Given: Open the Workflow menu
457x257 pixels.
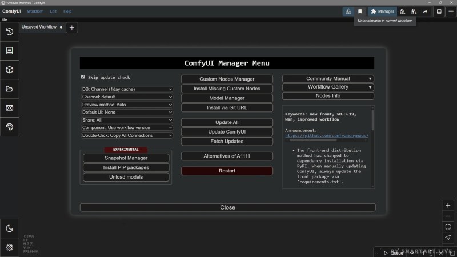Looking at the screenshot, I should point(35,11).
